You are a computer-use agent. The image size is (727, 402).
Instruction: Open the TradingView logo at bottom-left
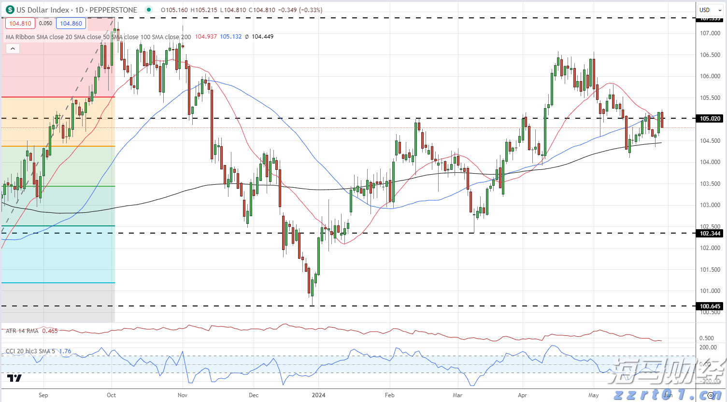(x=14, y=378)
